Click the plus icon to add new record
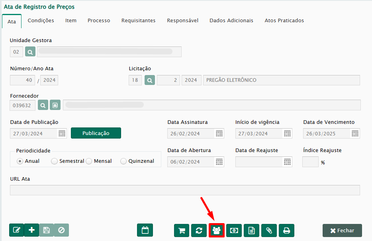The height and width of the screenshot is (241, 372). [31, 230]
